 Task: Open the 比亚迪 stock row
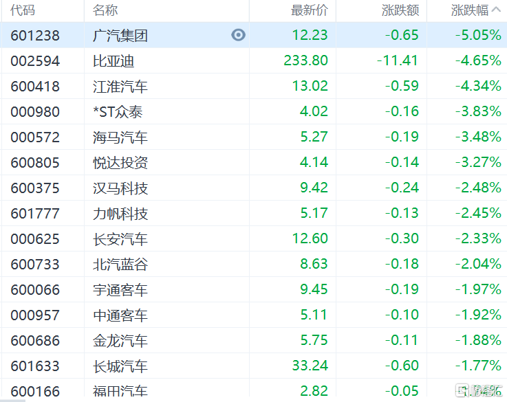[253, 60]
